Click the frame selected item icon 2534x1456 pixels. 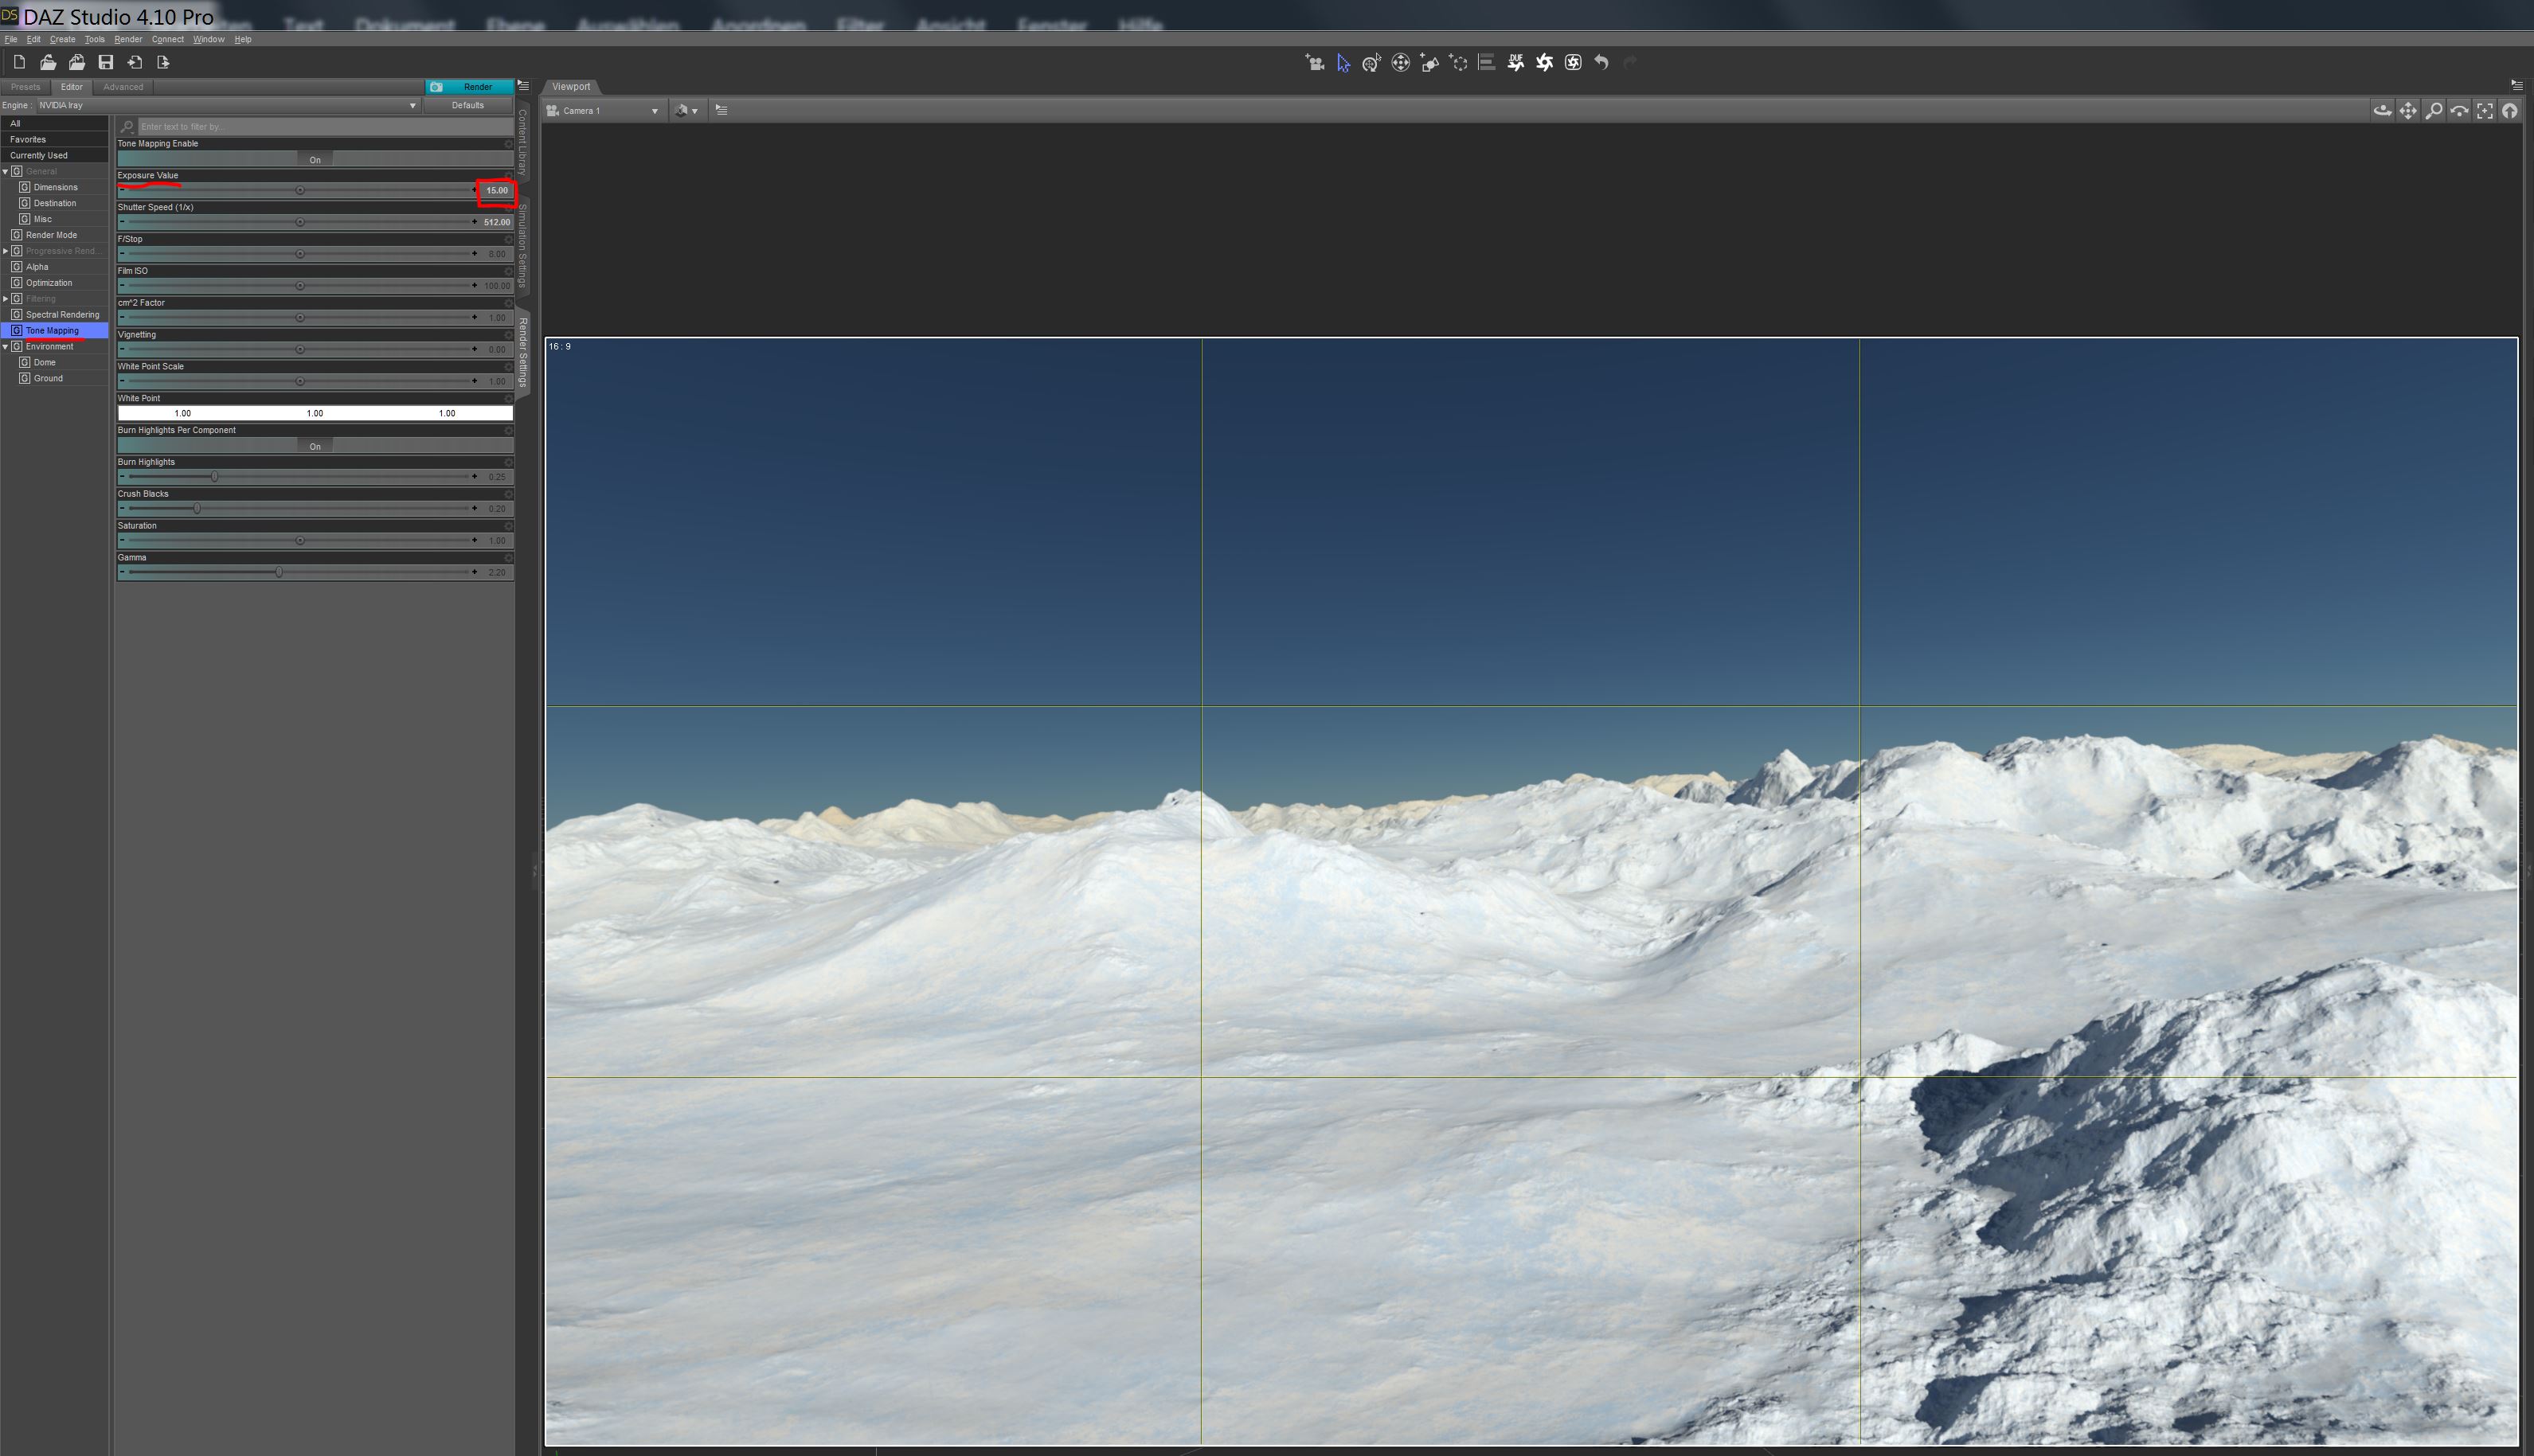coord(2484,111)
